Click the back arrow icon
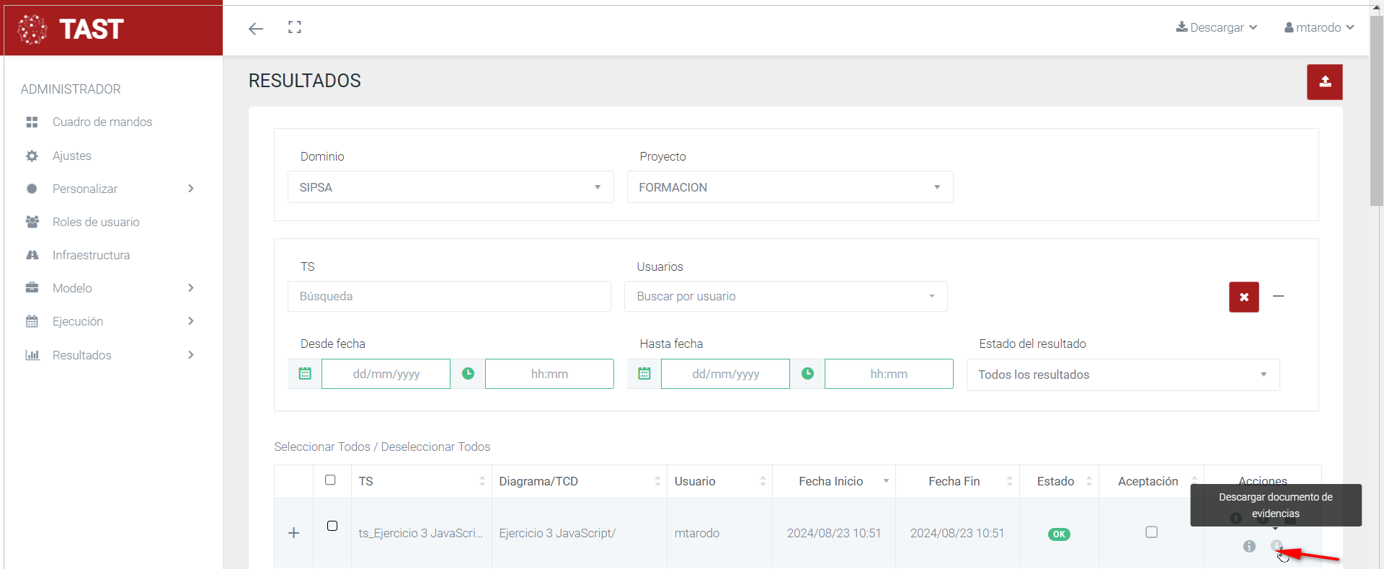Image resolution: width=1384 pixels, height=569 pixels. coord(256,29)
